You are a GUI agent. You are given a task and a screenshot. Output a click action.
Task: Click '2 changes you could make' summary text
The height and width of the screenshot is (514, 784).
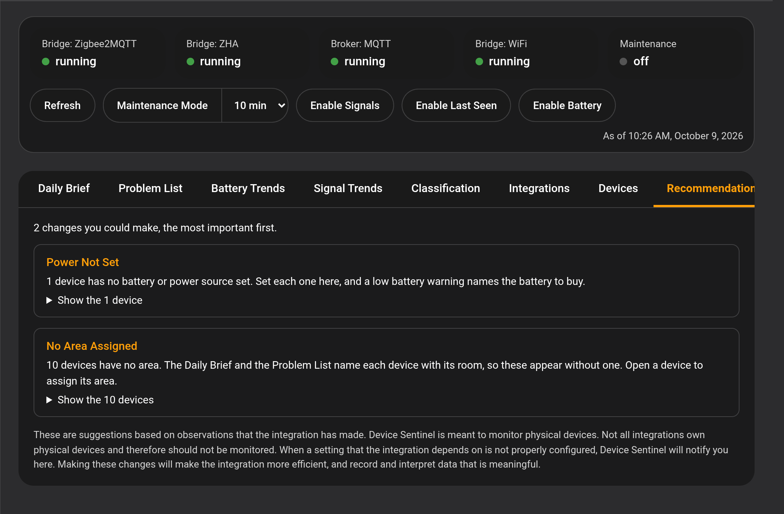point(155,228)
